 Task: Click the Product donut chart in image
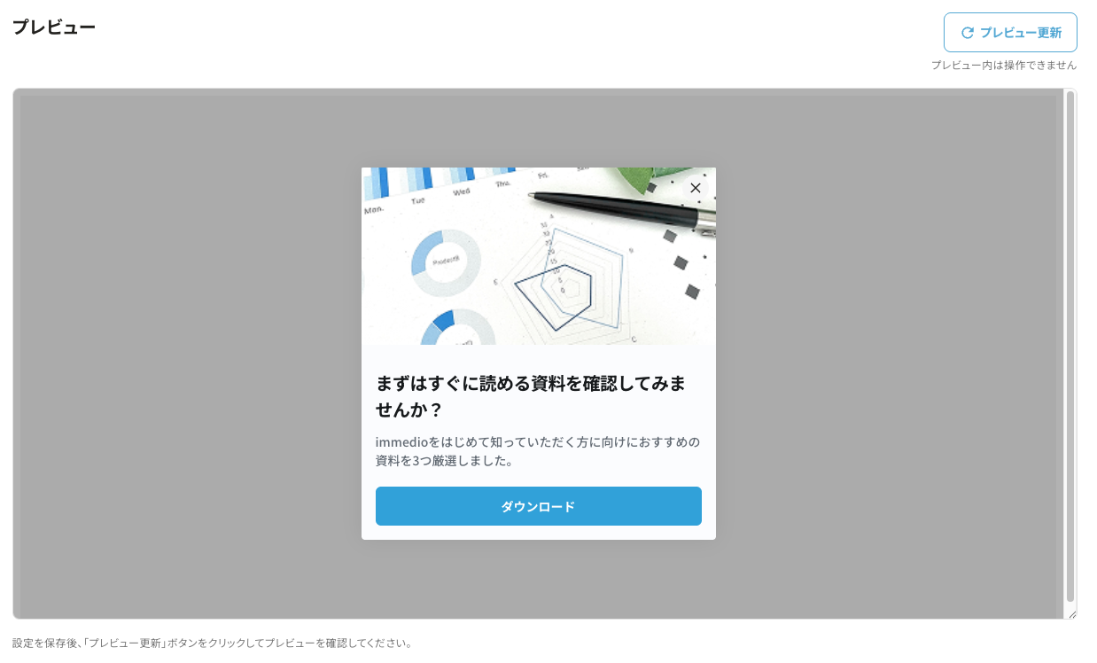(x=446, y=262)
